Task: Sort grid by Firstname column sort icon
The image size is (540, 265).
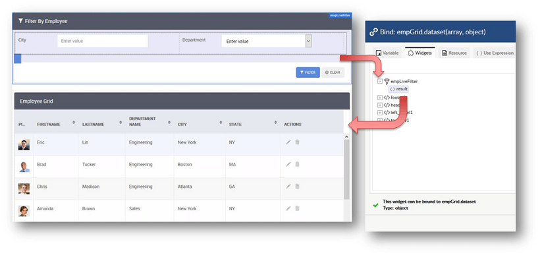Action: coord(74,123)
